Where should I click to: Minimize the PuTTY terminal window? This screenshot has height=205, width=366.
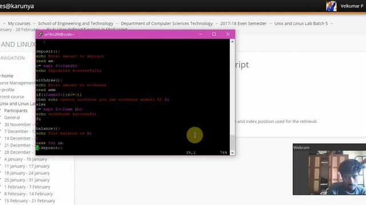point(201,34)
